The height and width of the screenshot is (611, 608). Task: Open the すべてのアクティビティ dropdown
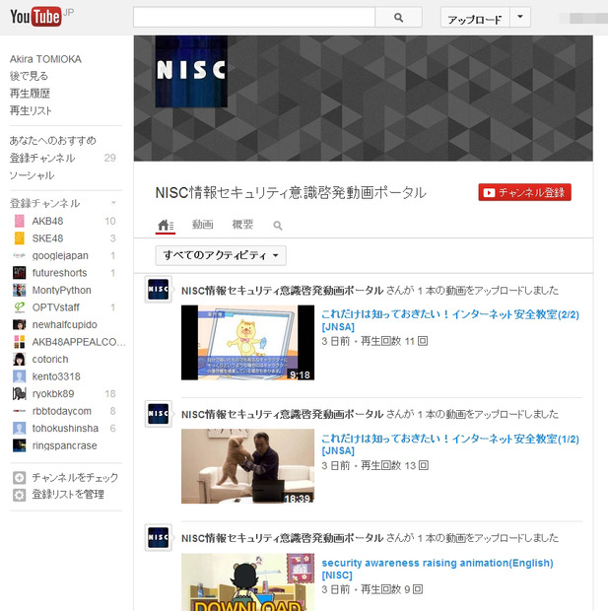pos(221,255)
